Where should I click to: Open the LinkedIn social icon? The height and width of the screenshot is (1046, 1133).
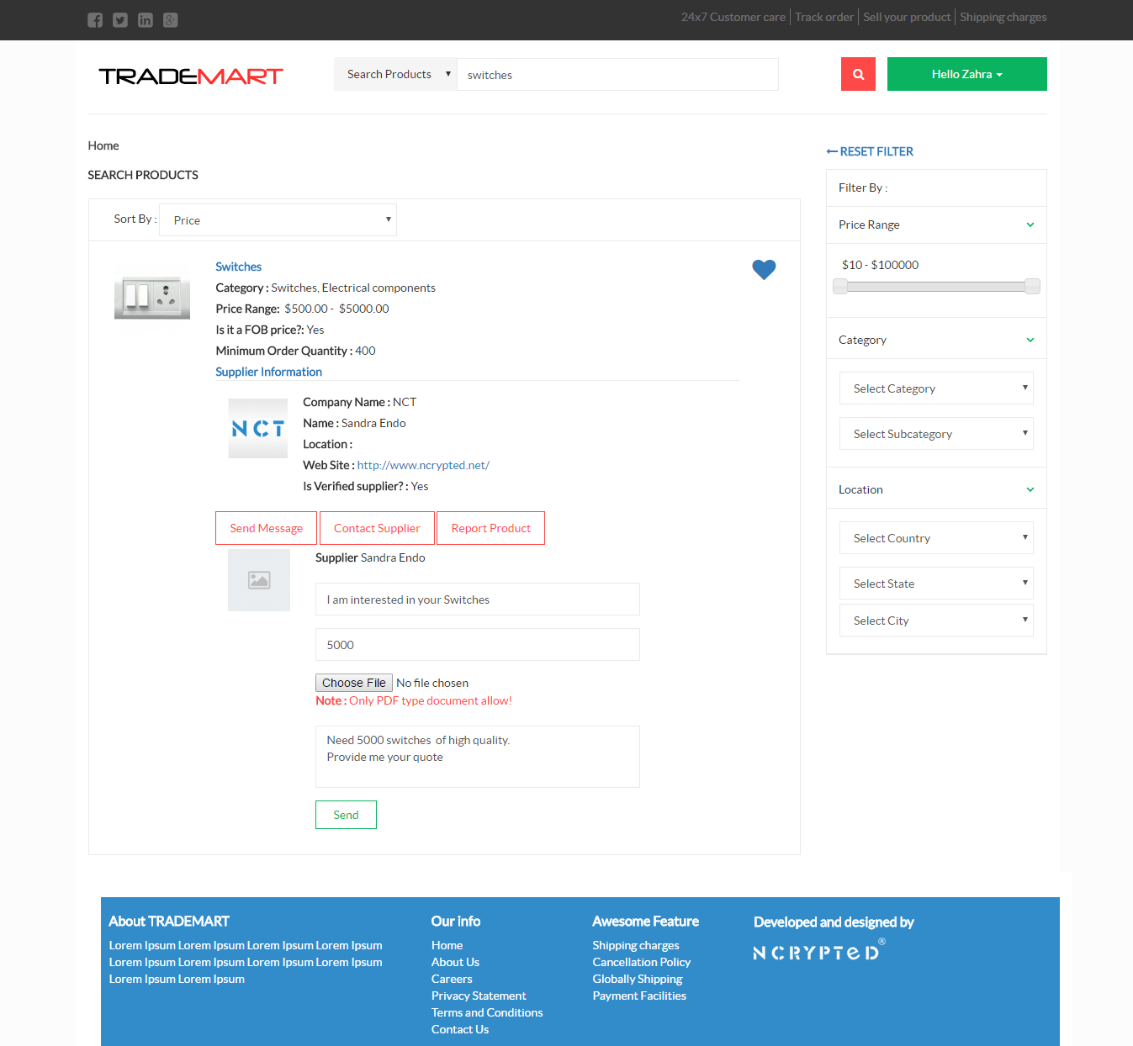[146, 20]
